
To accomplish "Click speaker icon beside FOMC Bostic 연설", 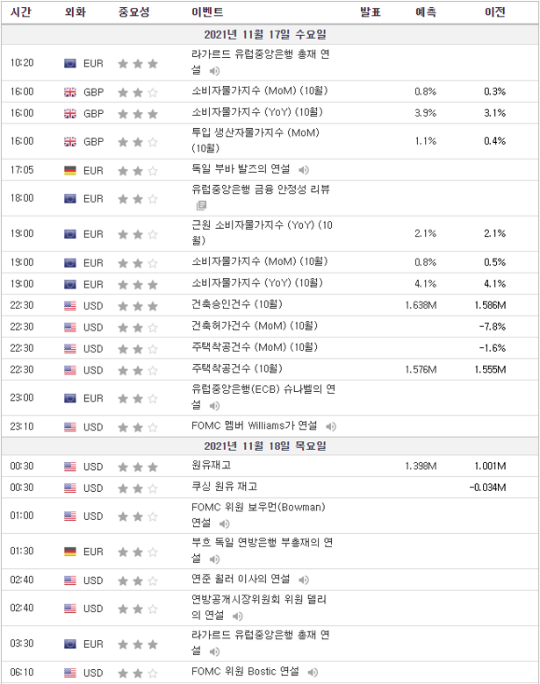I will (313, 673).
